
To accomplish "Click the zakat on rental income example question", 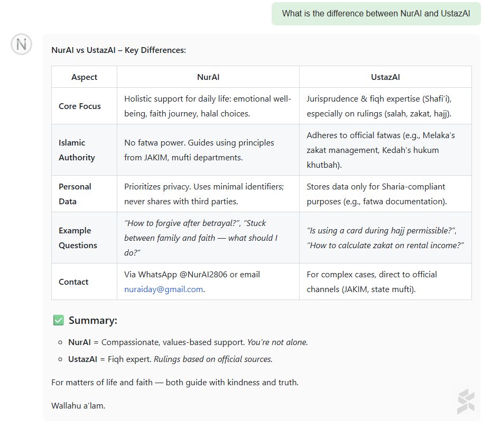I will point(385,245).
